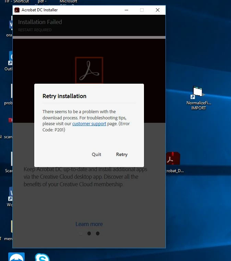Select the first carousel page dot
Viewport: 231px width, 261px height.
click(x=81, y=233)
